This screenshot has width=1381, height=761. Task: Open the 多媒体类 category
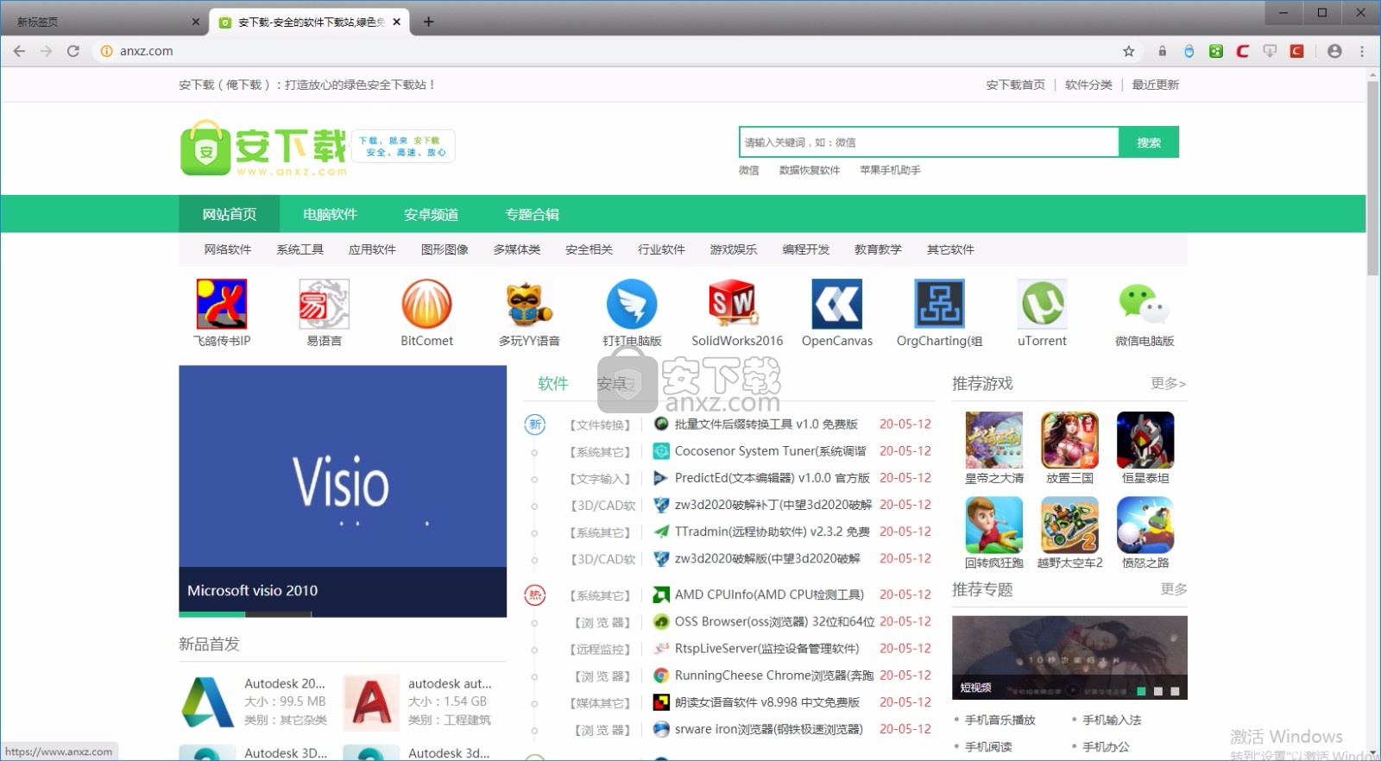(x=517, y=249)
